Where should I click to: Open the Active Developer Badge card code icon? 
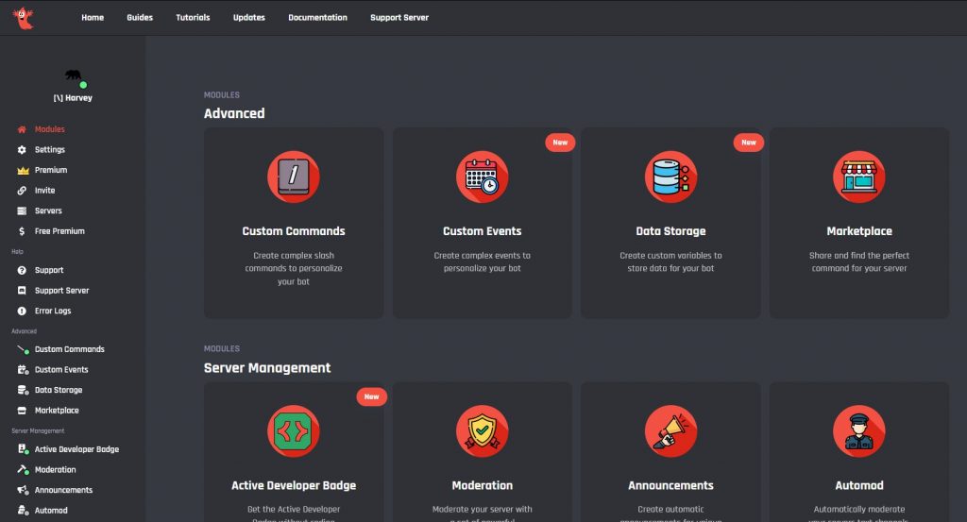coord(294,430)
